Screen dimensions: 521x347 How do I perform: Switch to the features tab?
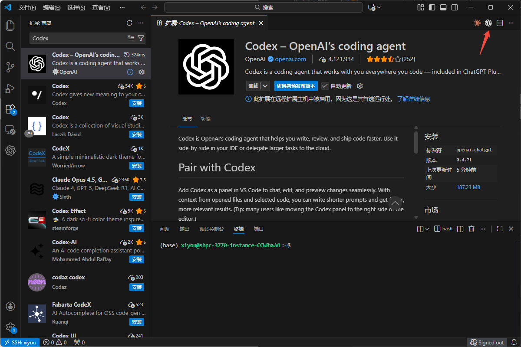(x=205, y=119)
